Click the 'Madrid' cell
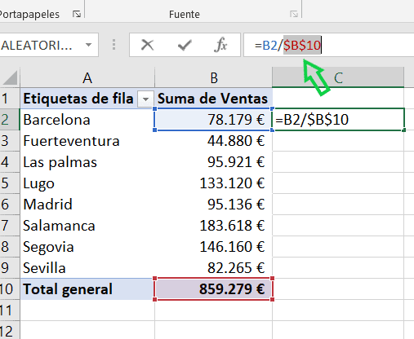Image resolution: width=414 pixels, height=339 pixels. (87, 205)
